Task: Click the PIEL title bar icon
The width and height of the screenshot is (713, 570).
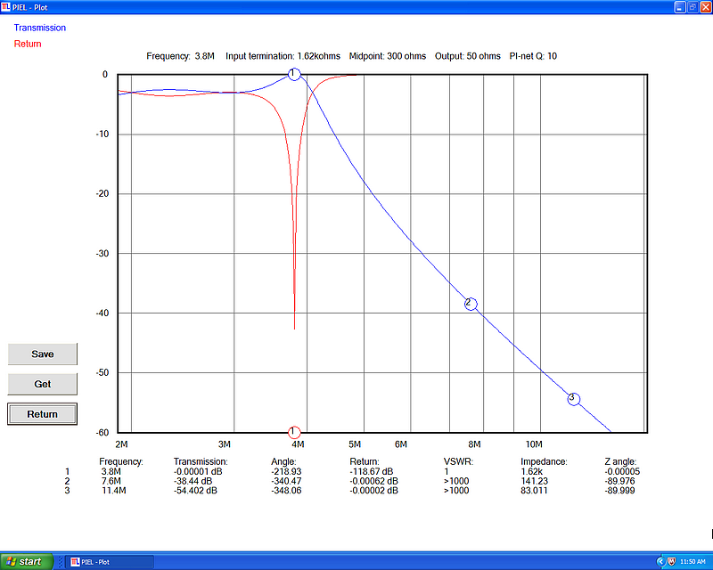Action: click(x=5, y=7)
